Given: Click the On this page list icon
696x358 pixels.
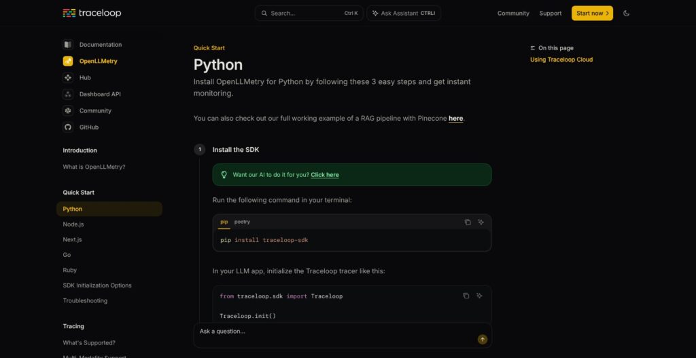Looking at the screenshot, I should [x=533, y=48].
